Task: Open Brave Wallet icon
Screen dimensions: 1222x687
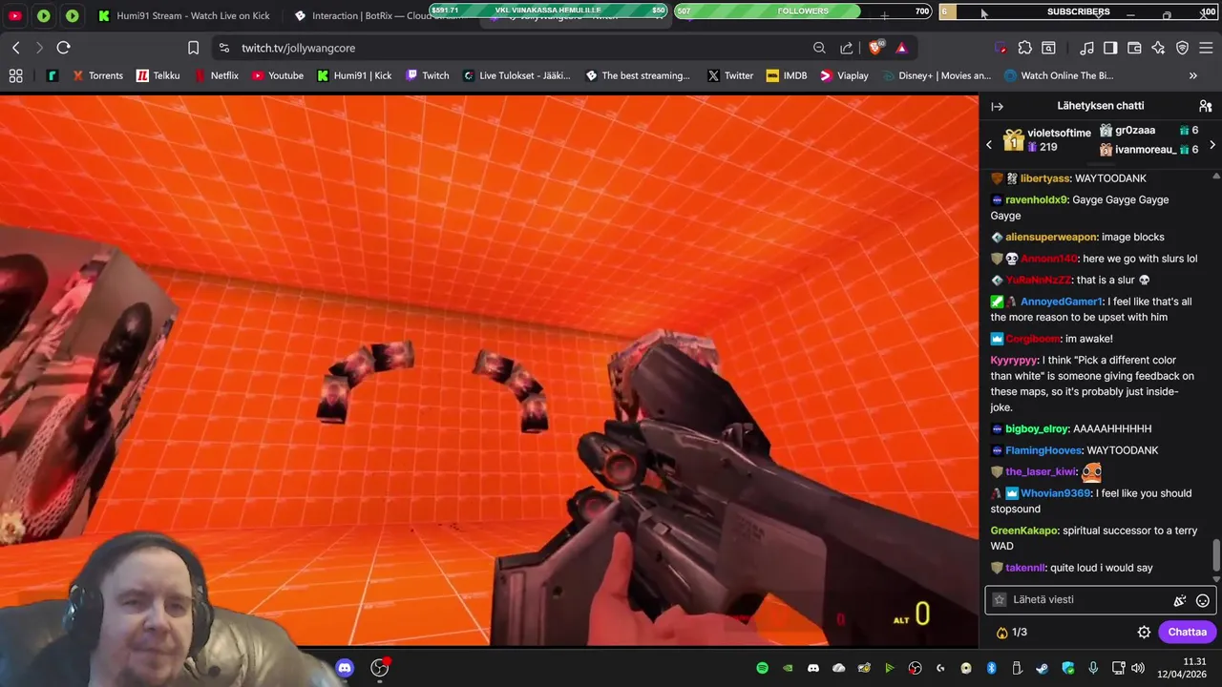Action: point(1134,48)
